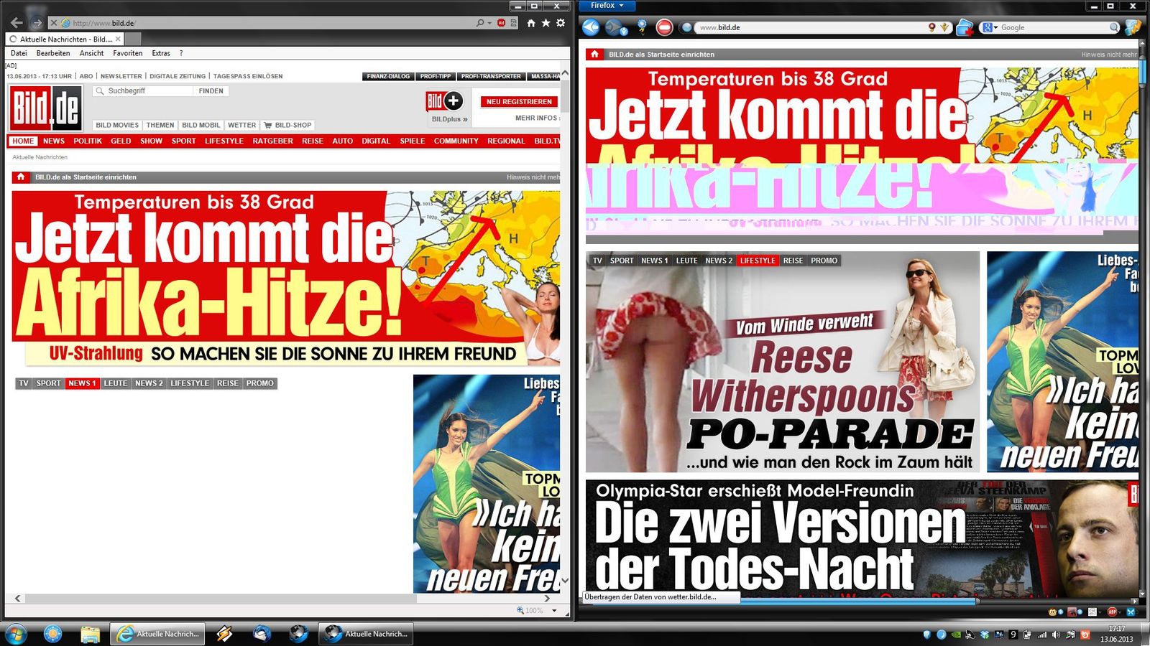Click the volume speaker icon in system tray
Screen dimensions: 1150x646
click(x=1056, y=635)
